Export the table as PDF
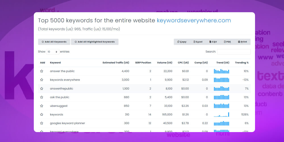 point(227,42)
